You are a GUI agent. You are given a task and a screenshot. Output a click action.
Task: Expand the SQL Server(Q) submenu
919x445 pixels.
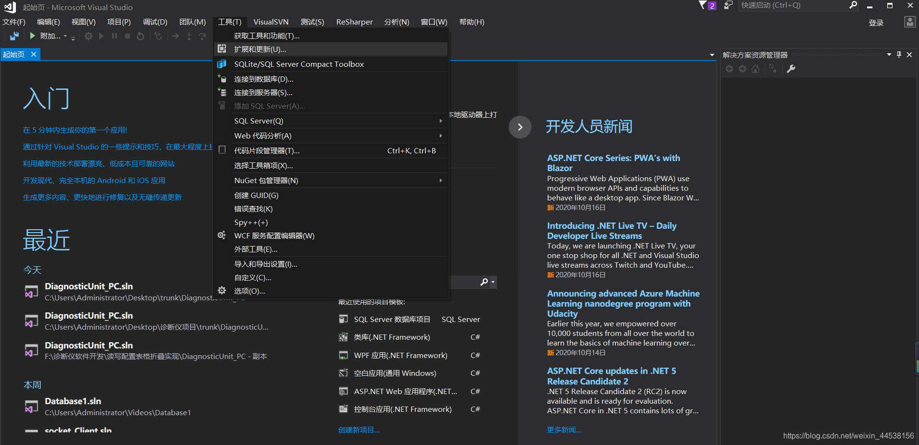[x=441, y=121]
